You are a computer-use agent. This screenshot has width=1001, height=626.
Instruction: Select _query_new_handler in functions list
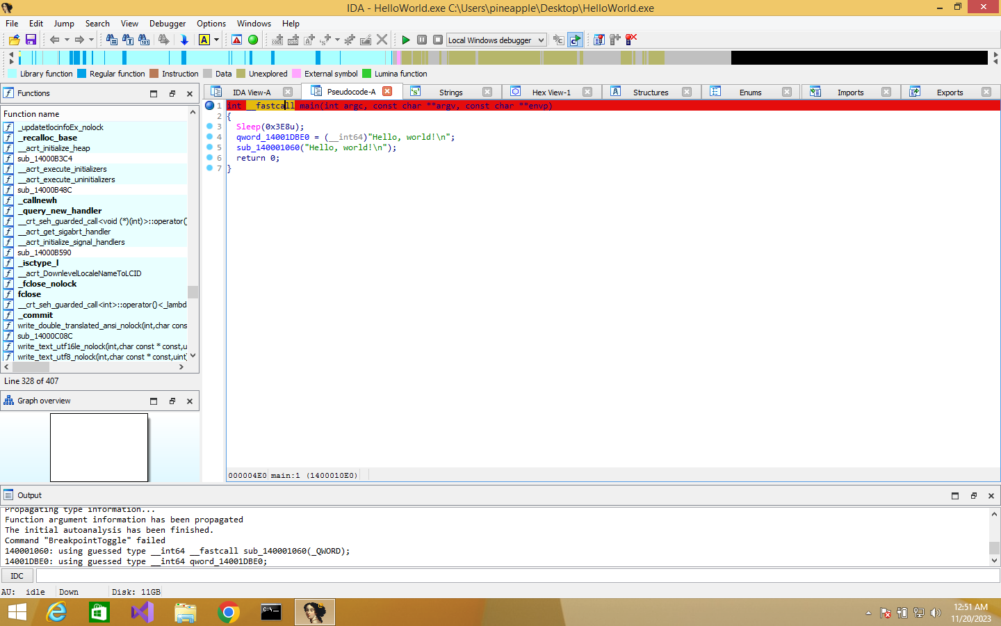(x=60, y=211)
